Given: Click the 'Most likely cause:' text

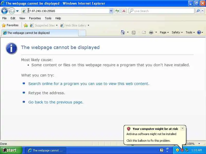Looking at the screenshot, I should click(37, 60).
